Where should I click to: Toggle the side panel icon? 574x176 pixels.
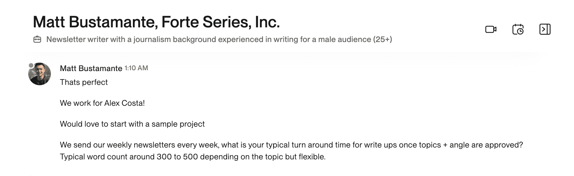(545, 29)
